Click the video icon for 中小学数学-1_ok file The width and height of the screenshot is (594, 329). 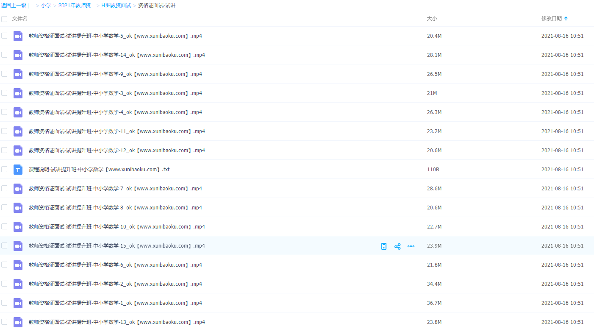(18, 303)
